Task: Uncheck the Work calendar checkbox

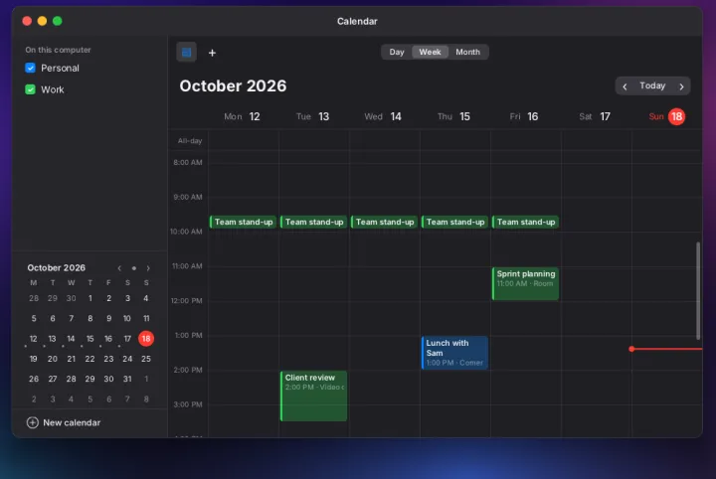Action: (x=30, y=89)
